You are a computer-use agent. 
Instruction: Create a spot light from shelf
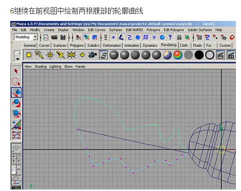pos(60,55)
